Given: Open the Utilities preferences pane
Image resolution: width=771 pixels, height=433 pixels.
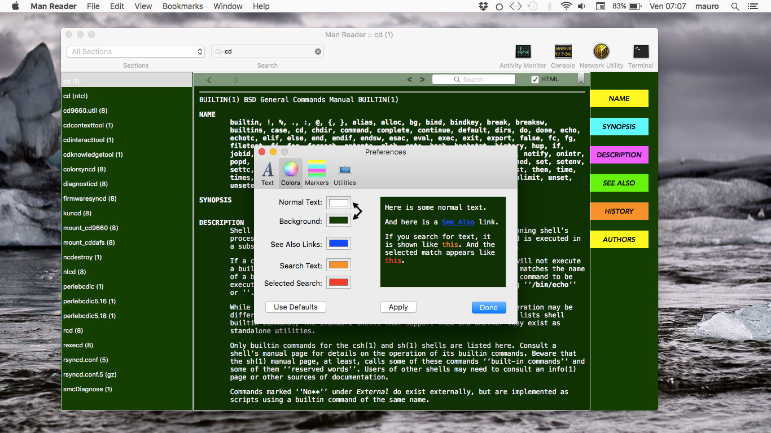Looking at the screenshot, I should coord(344,173).
